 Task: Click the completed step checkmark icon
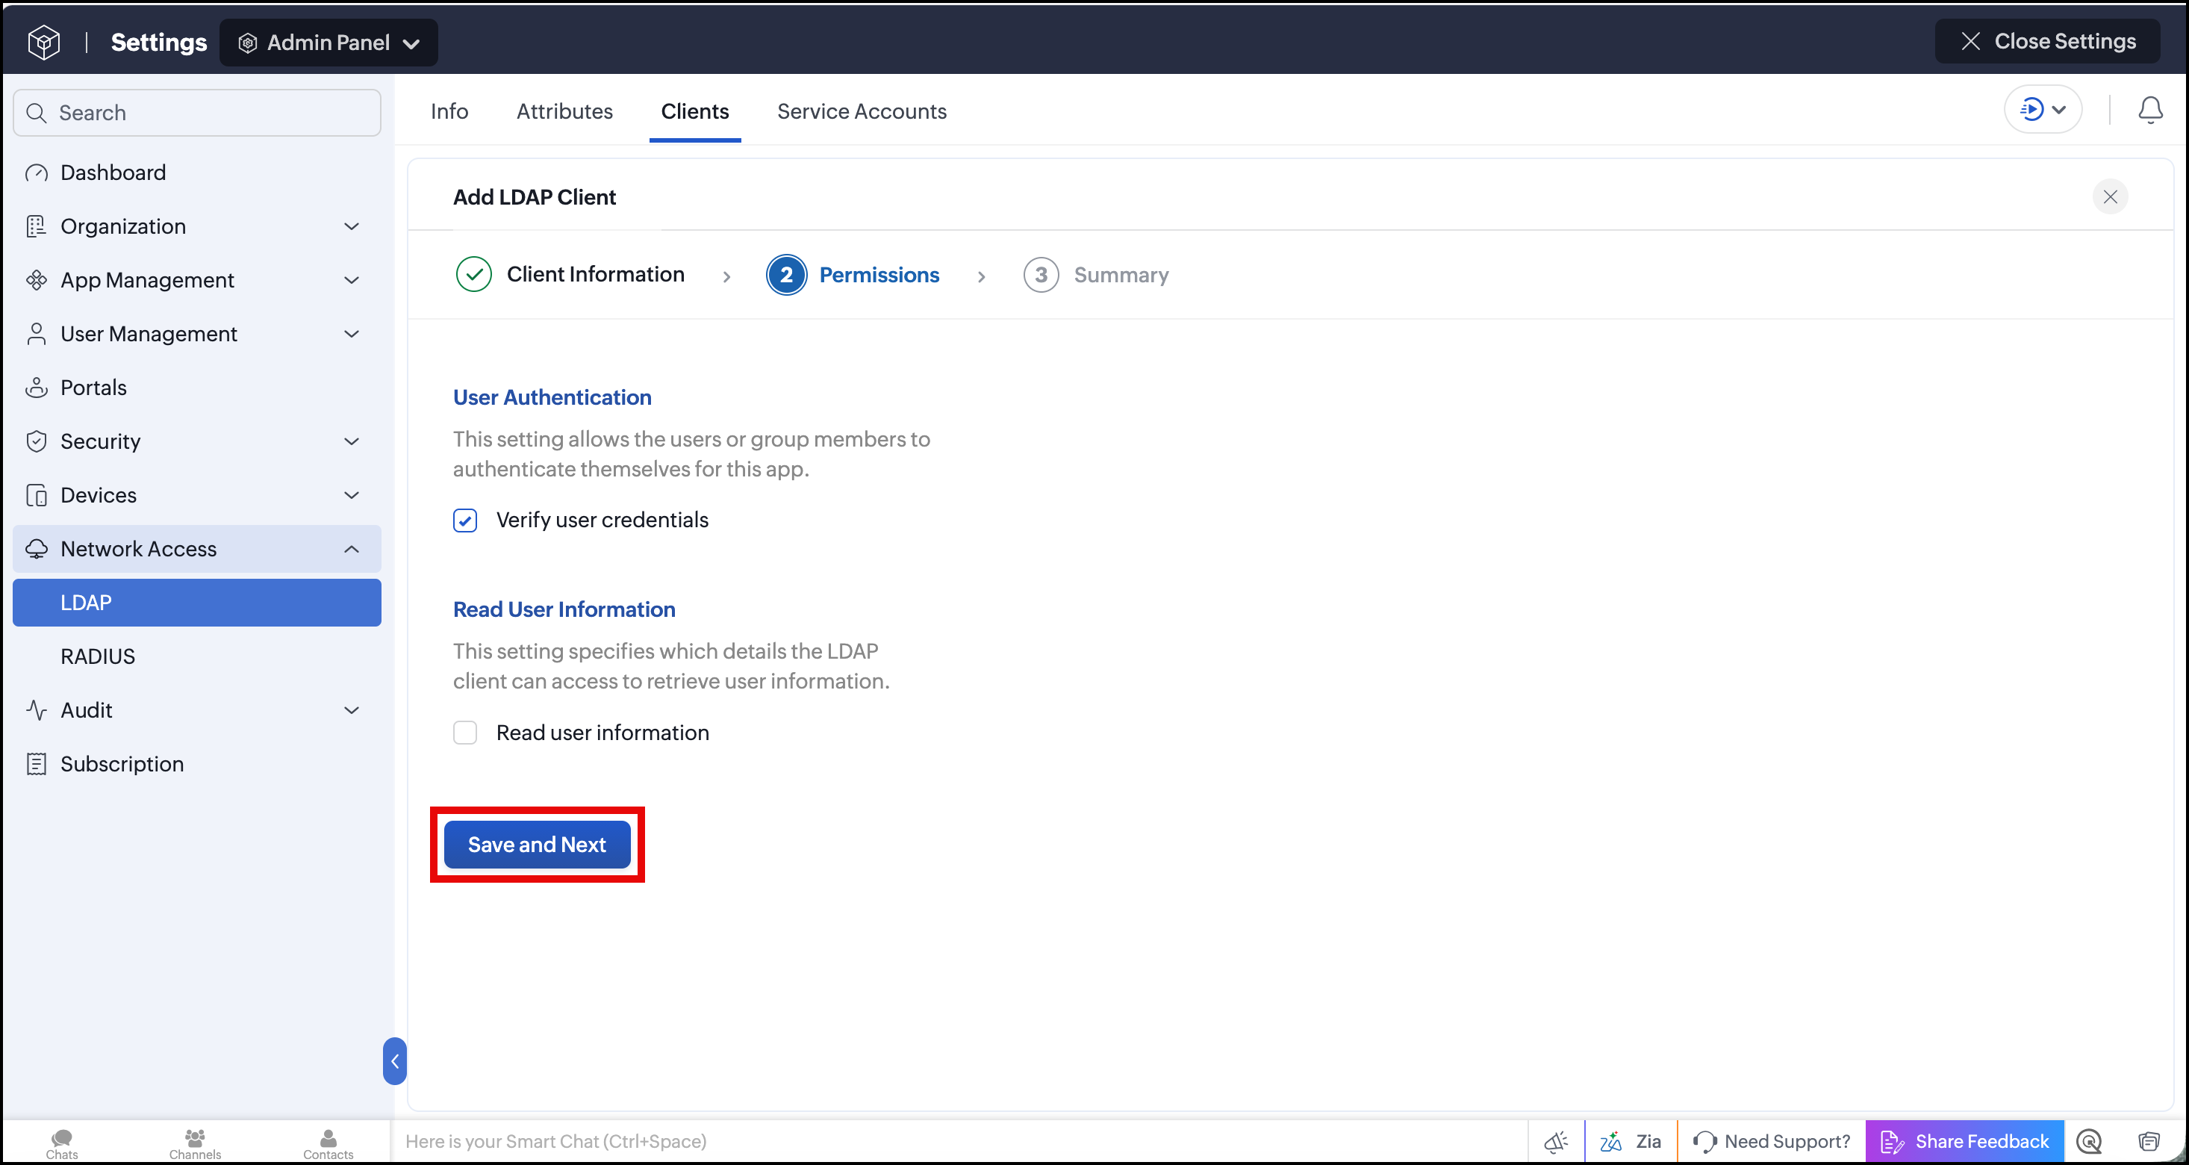coord(473,275)
